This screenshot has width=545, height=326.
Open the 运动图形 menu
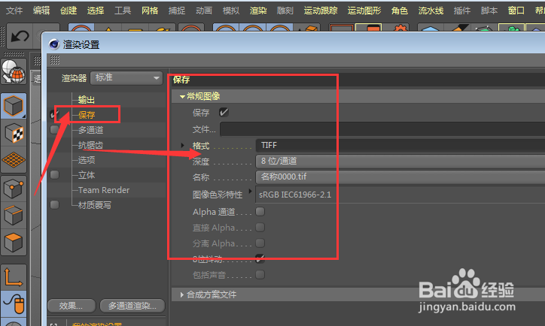click(364, 11)
